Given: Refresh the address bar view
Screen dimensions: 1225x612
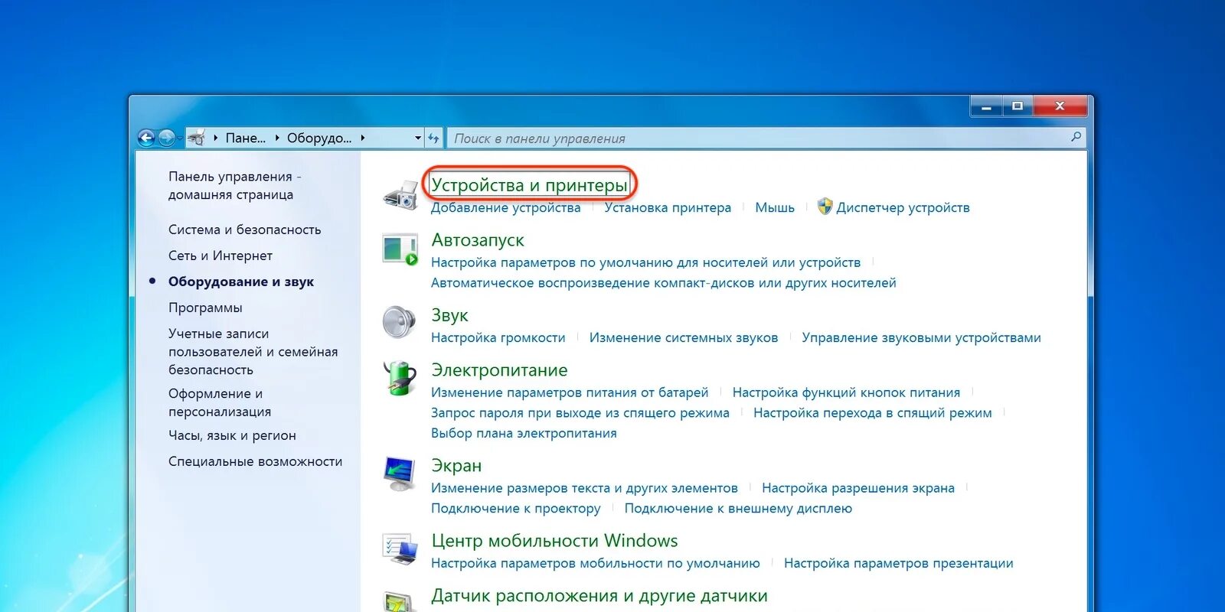Looking at the screenshot, I should click(433, 138).
